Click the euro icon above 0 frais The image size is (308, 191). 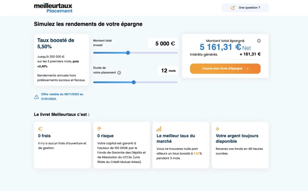point(40,129)
